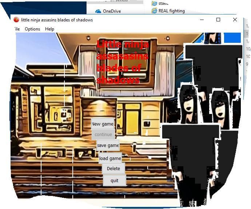The width and height of the screenshot is (251, 209).
Task: Open the File menu
Action: pyautogui.click(x=17, y=29)
